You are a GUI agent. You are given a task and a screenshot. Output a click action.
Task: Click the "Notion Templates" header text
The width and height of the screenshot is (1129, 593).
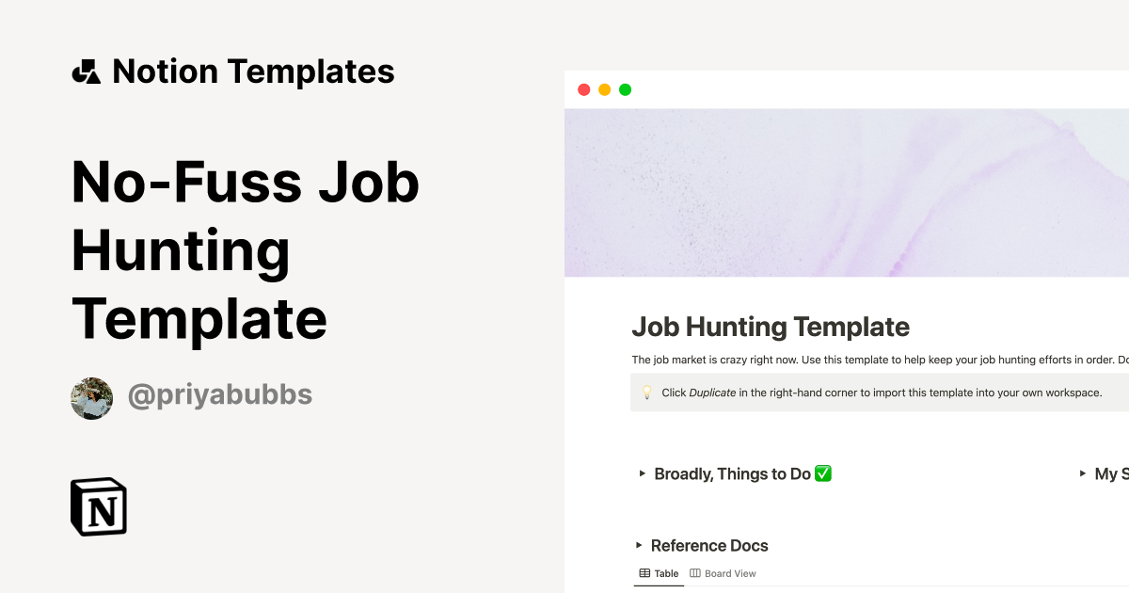[253, 71]
